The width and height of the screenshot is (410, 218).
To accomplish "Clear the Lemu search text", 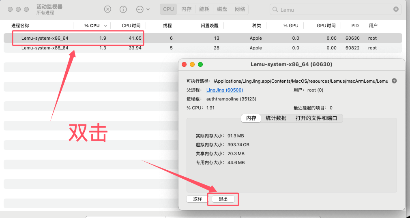I will [x=396, y=9].
